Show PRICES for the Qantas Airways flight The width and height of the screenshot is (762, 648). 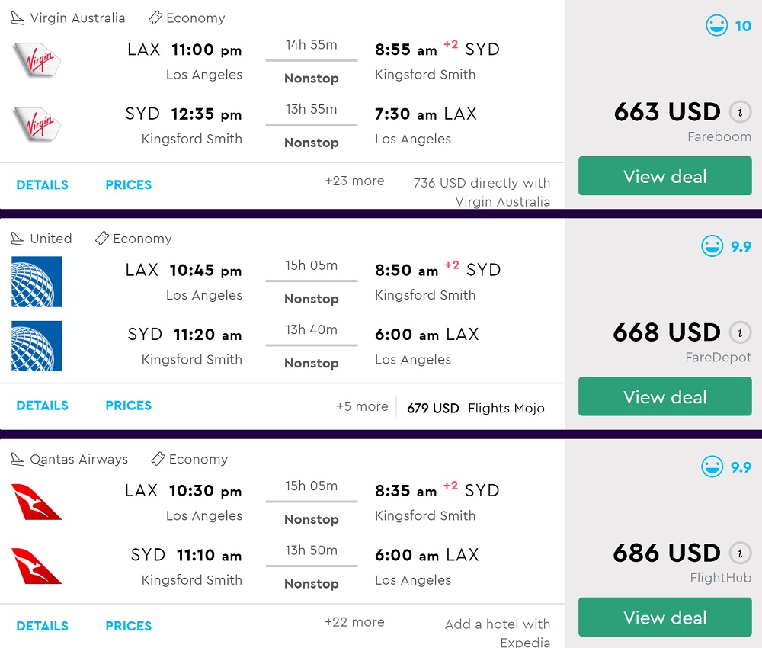click(128, 626)
